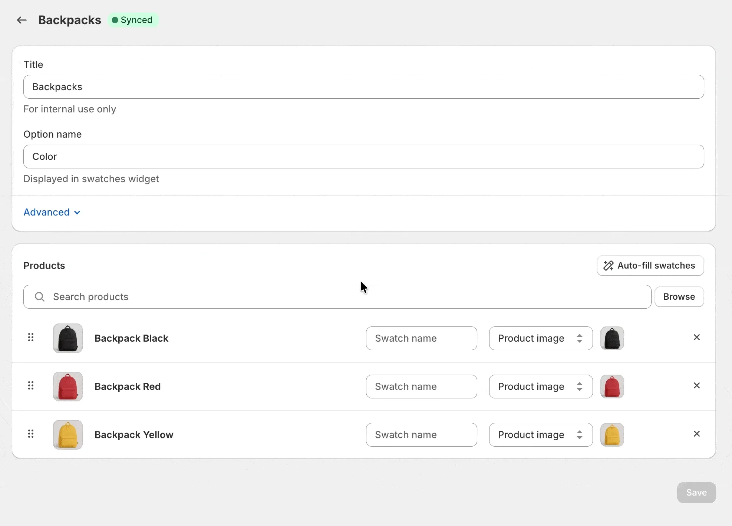Click the drag handle beside Backpack Black
This screenshot has height=526, width=732.
coord(31,338)
